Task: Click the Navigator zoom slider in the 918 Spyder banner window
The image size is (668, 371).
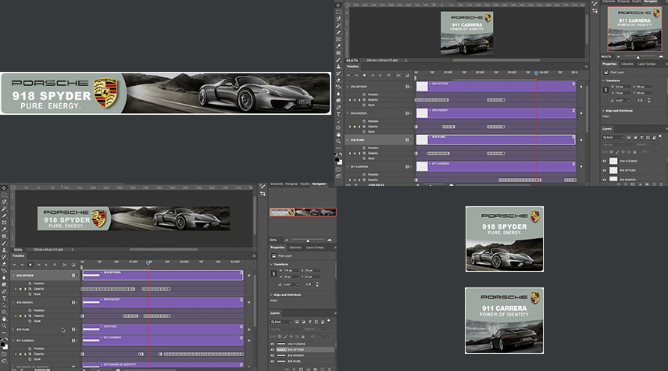Action: tap(308, 240)
